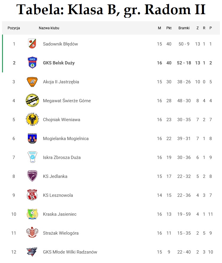Follow the Megawat Świerże Górne link
The width and height of the screenshot is (222, 263).
67,101
